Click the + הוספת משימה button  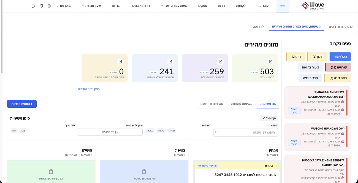tap(22, 104)
